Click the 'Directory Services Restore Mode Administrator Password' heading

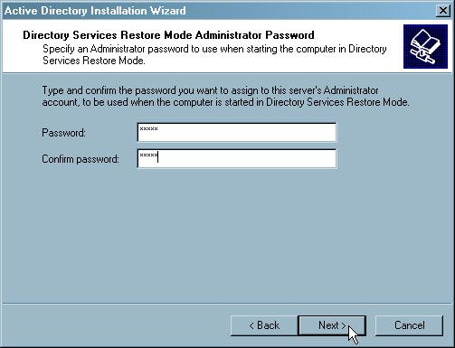point(168,35)
